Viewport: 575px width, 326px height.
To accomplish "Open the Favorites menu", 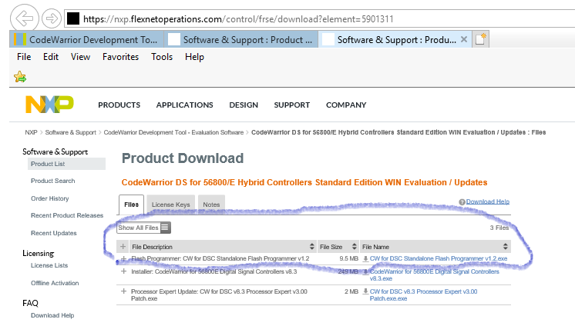I will click(x=120, y=57).
